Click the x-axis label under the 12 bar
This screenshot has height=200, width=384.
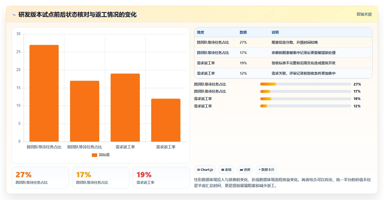[x=166, y=147]
